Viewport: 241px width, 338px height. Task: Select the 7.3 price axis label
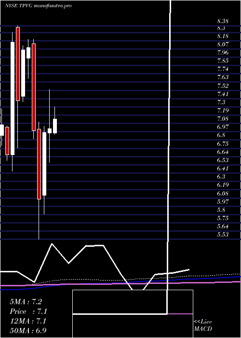(x=221, y=102)
